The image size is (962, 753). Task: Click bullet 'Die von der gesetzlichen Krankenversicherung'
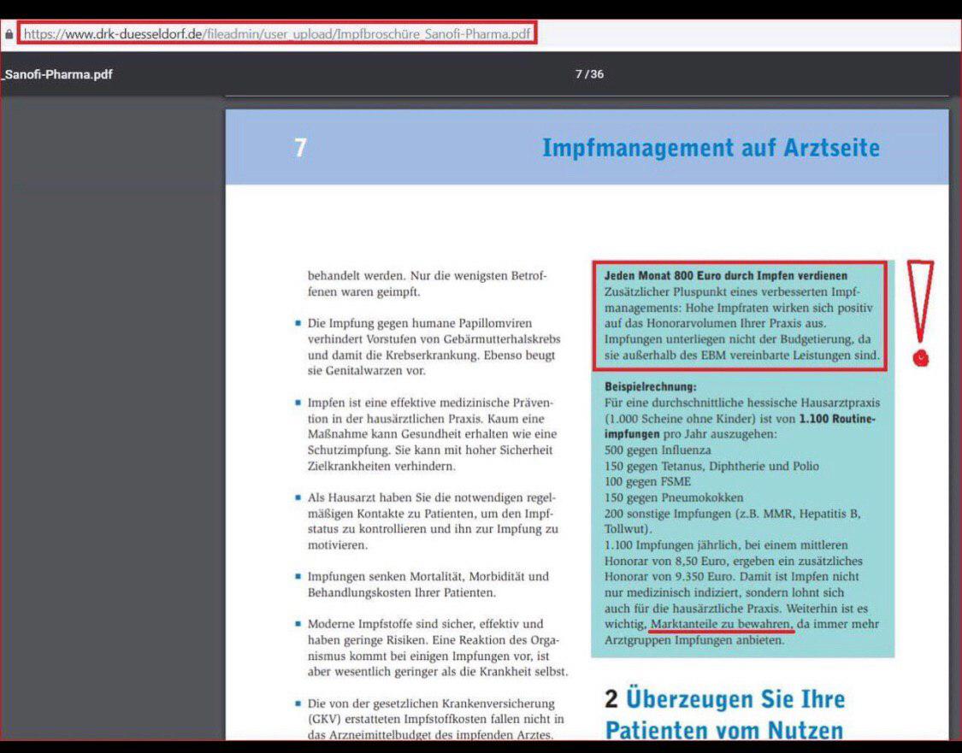[431, 704]
